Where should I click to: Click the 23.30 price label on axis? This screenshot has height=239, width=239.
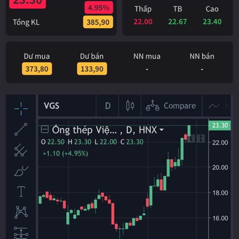click(219, 125)
